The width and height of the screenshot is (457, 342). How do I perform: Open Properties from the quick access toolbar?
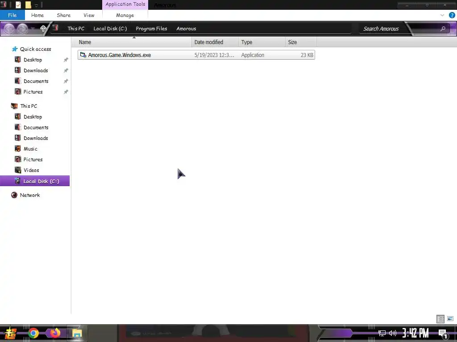tap(18, 4)
